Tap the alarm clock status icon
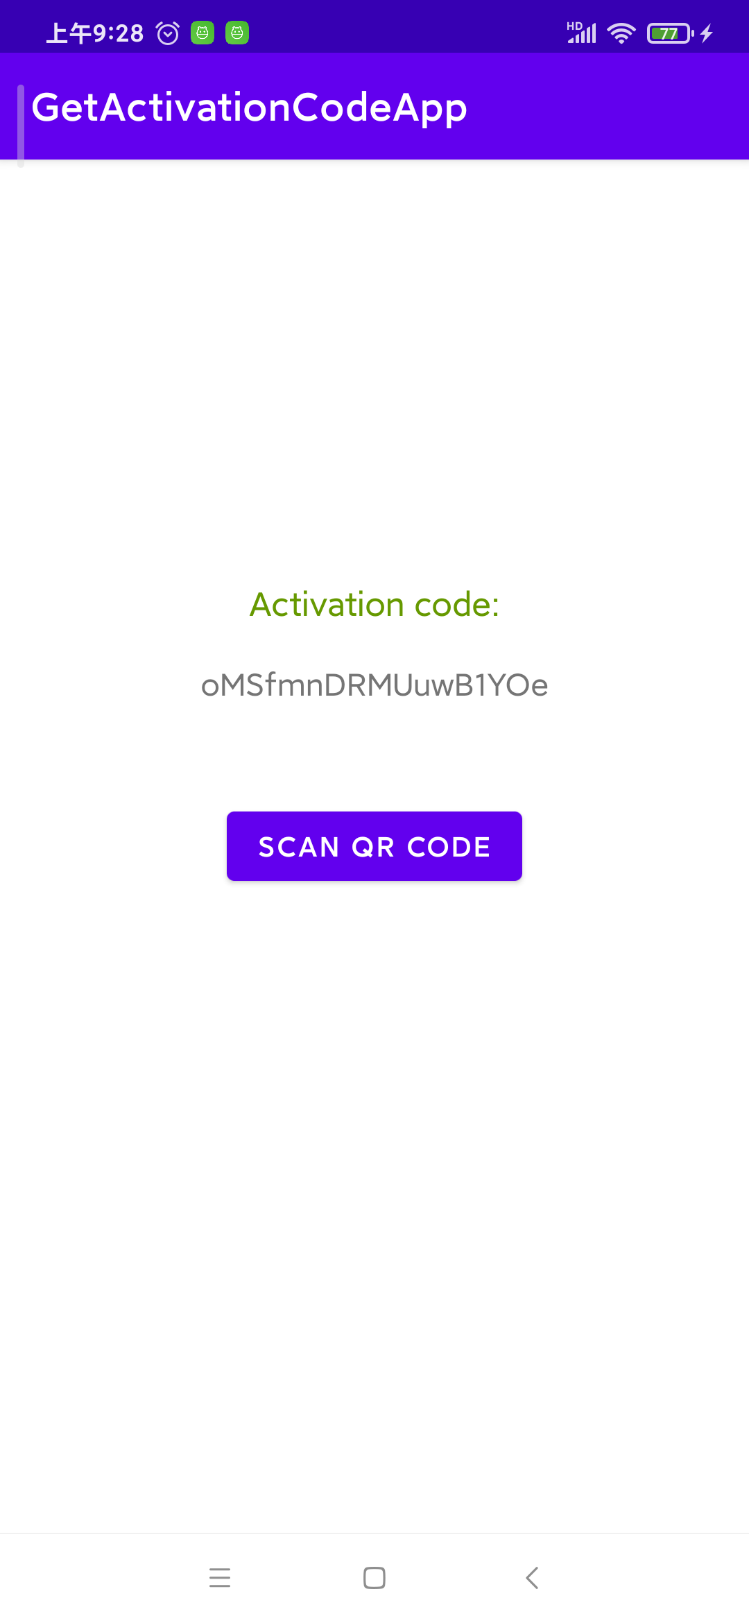This screenshot has height=1623, width=749. (x=168, y=33)
